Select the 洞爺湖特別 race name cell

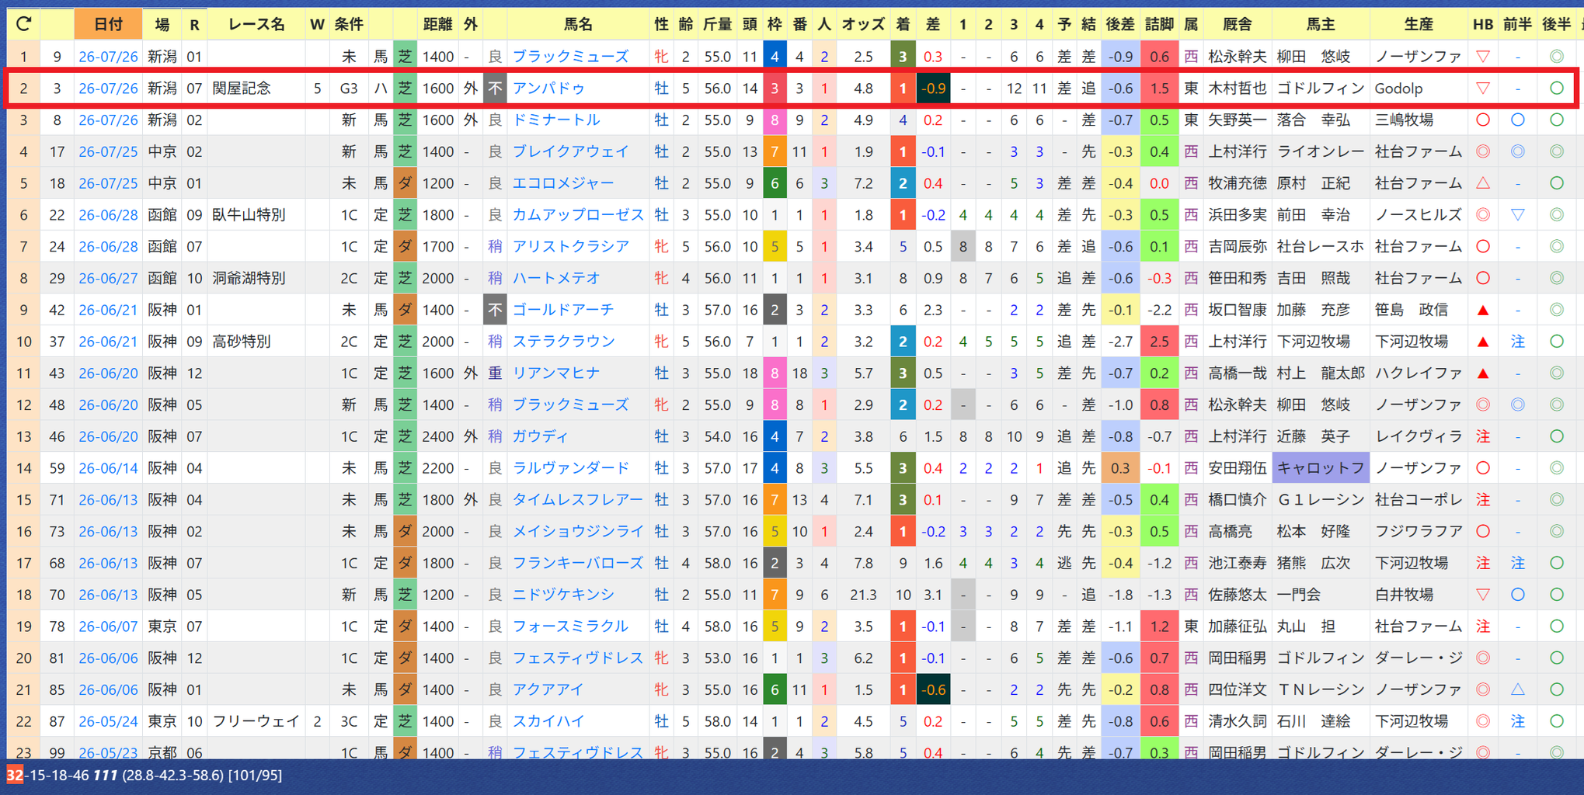[x=256, y=278]
